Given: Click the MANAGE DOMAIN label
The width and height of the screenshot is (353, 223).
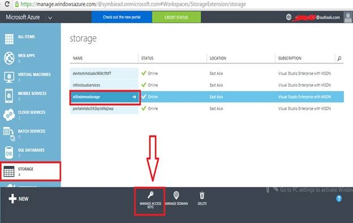Looking at the screenshot, I should 176,203.
